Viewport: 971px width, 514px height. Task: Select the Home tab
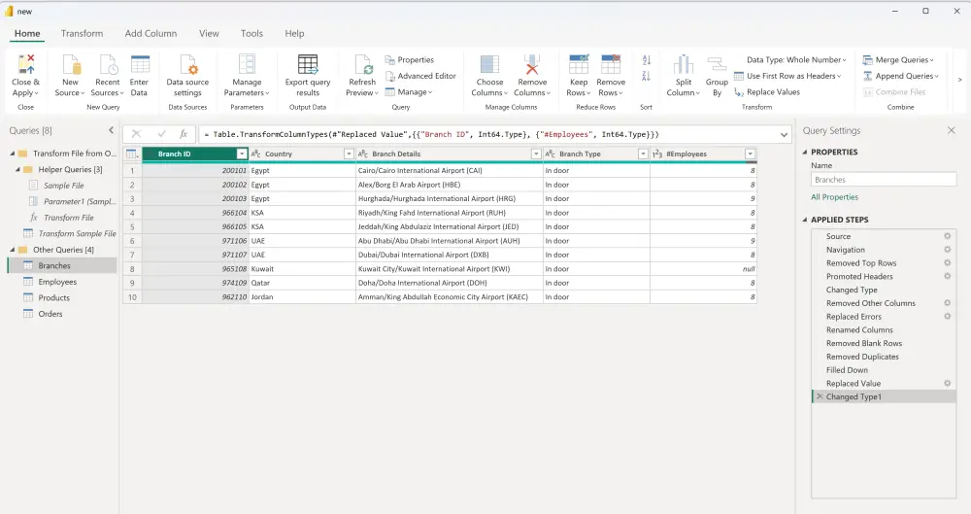tap(27, 33)
